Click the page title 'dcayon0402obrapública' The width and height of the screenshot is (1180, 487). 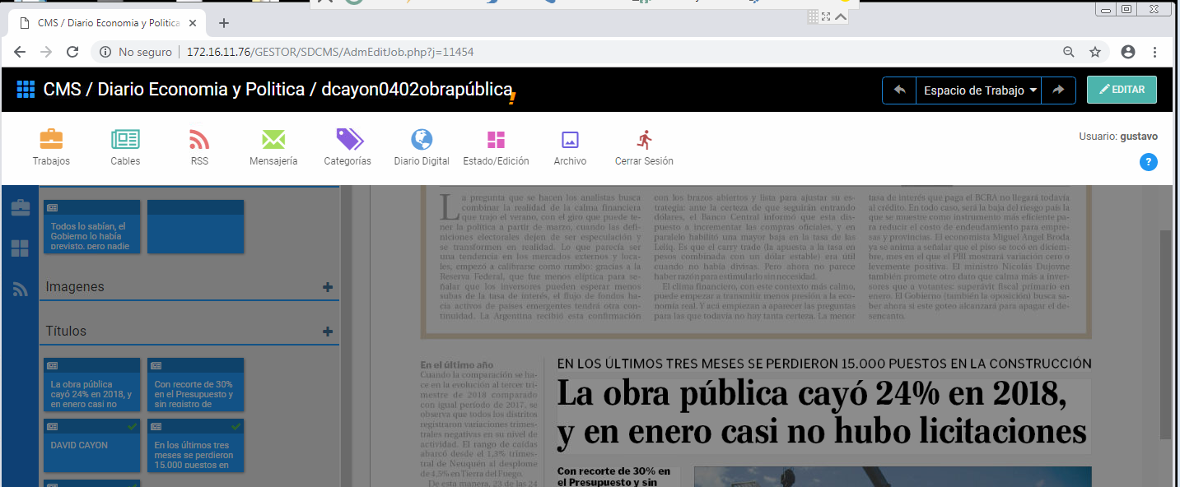click(417, 90)
